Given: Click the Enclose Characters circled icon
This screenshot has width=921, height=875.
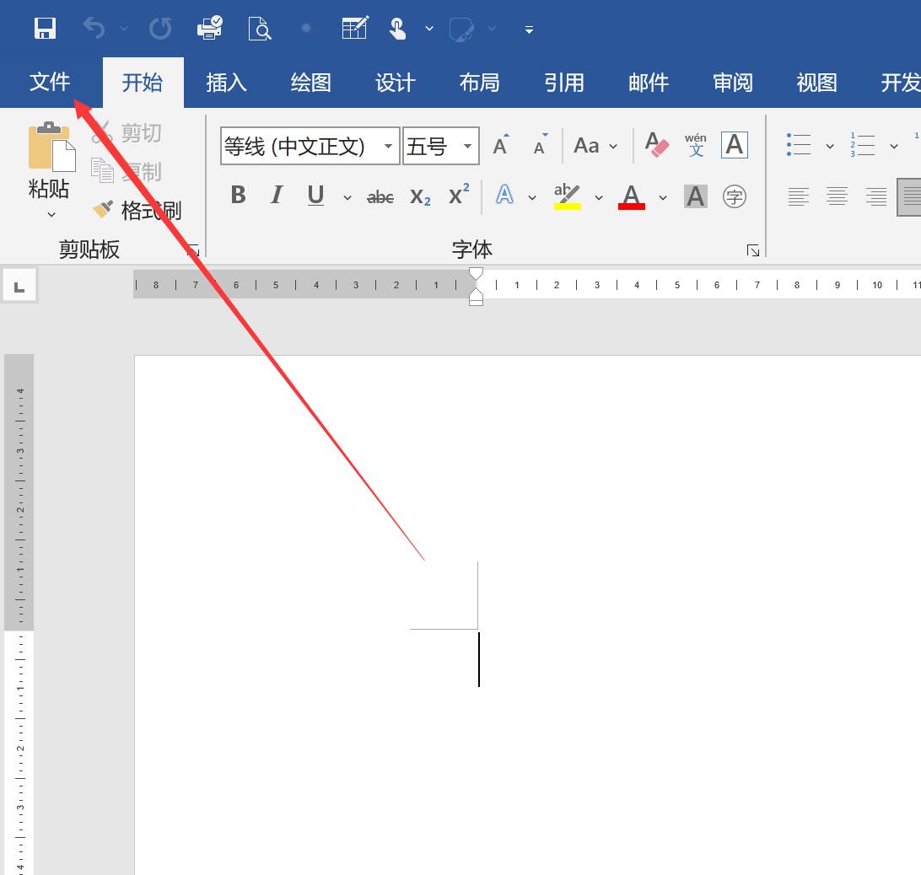Looking at the screenshot, I should 735,196.
